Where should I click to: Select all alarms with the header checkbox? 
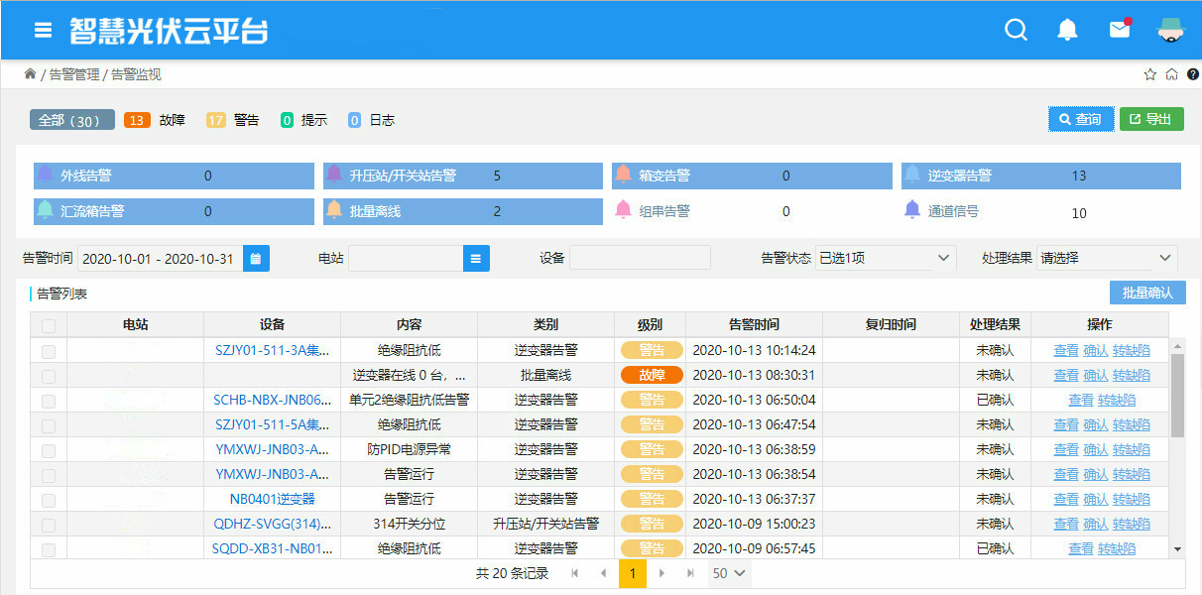48,324
